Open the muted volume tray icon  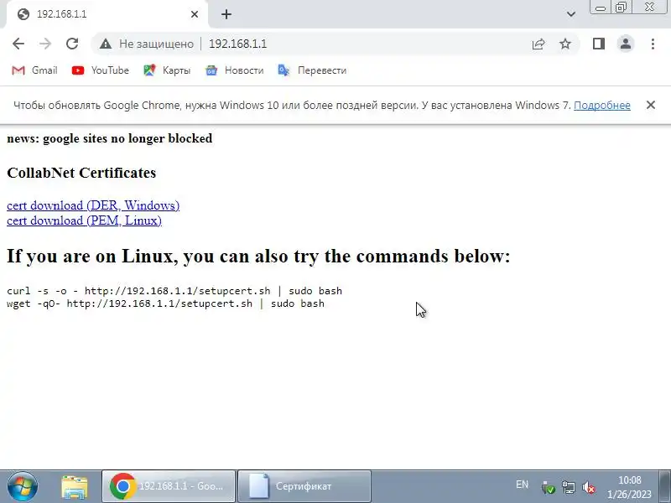tap(589, 487)
